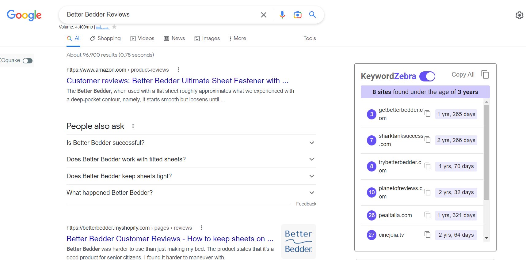Expand "Does Better Bedder work with fitted sheets?"
This screenshot has height=260, width=526.
[x=191, y=159]
